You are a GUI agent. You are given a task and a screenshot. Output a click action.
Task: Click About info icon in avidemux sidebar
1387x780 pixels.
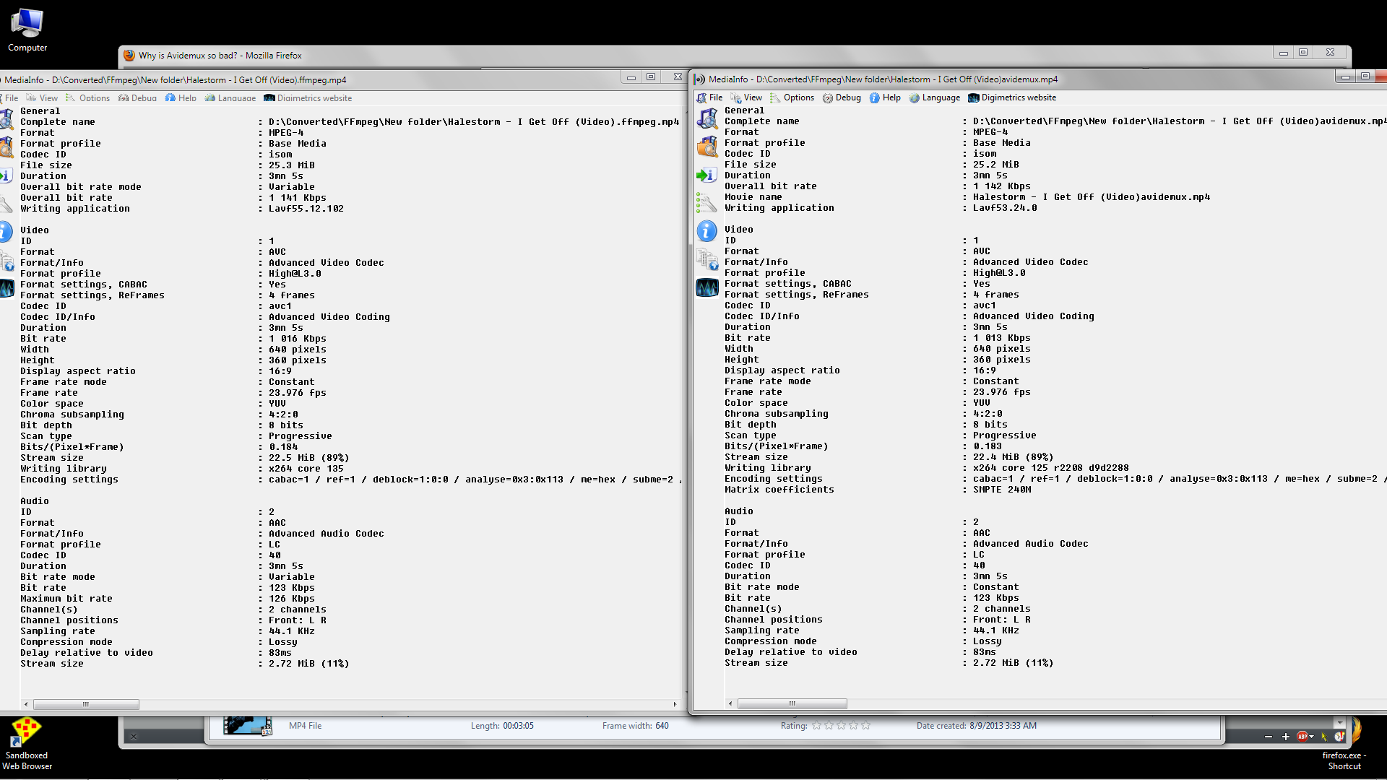(707, 231)
